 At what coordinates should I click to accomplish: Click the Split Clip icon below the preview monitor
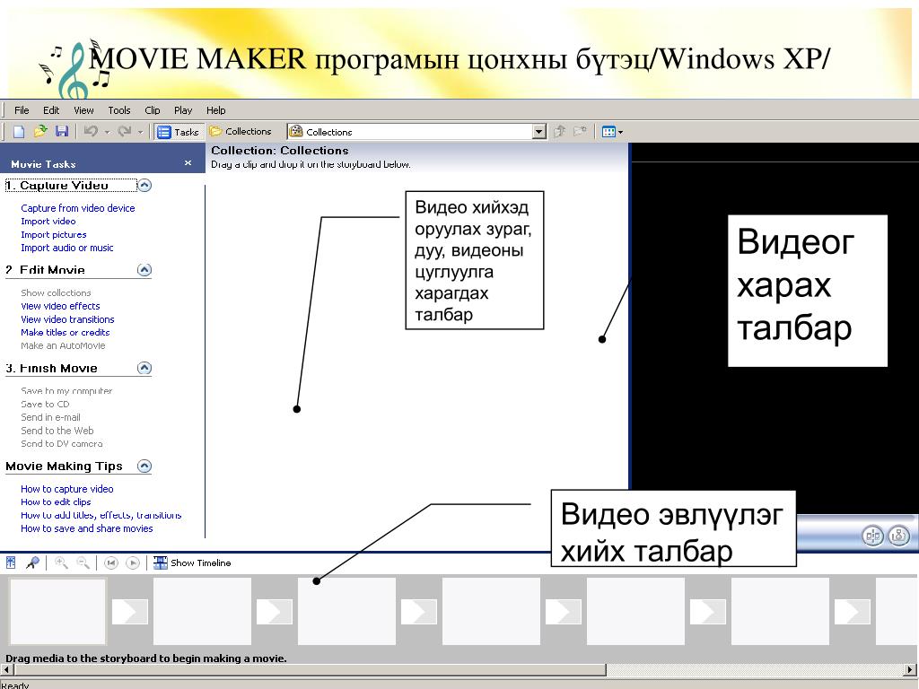click(873, 536)
